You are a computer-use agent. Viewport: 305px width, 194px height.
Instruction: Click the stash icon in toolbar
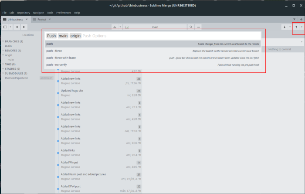[115, 27]
